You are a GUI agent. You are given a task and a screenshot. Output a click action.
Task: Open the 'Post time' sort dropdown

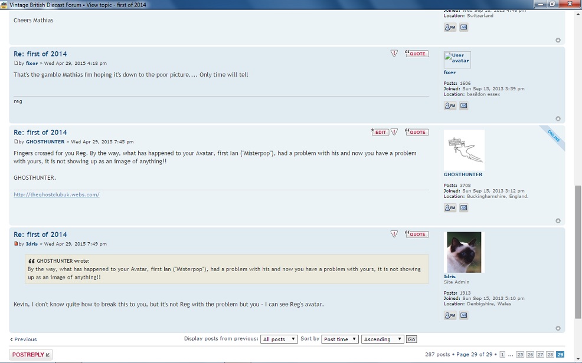point(340,339)
